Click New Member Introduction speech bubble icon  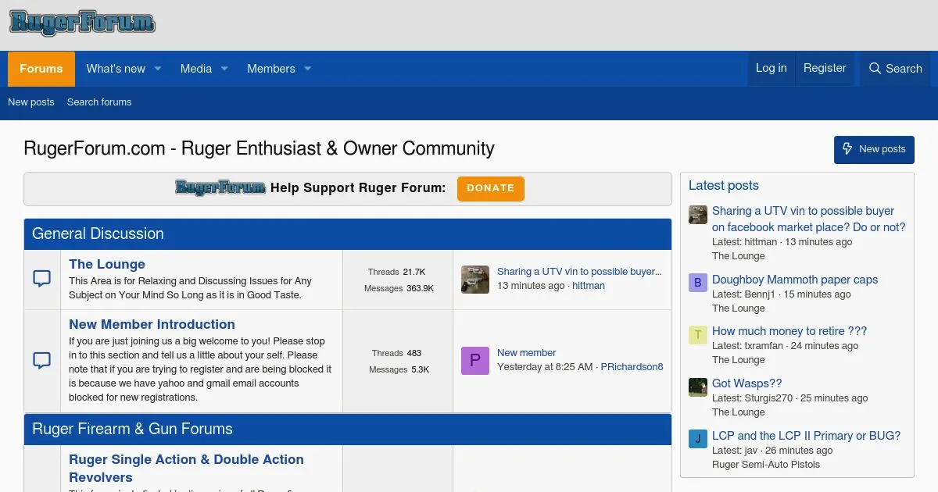point(42,360)
